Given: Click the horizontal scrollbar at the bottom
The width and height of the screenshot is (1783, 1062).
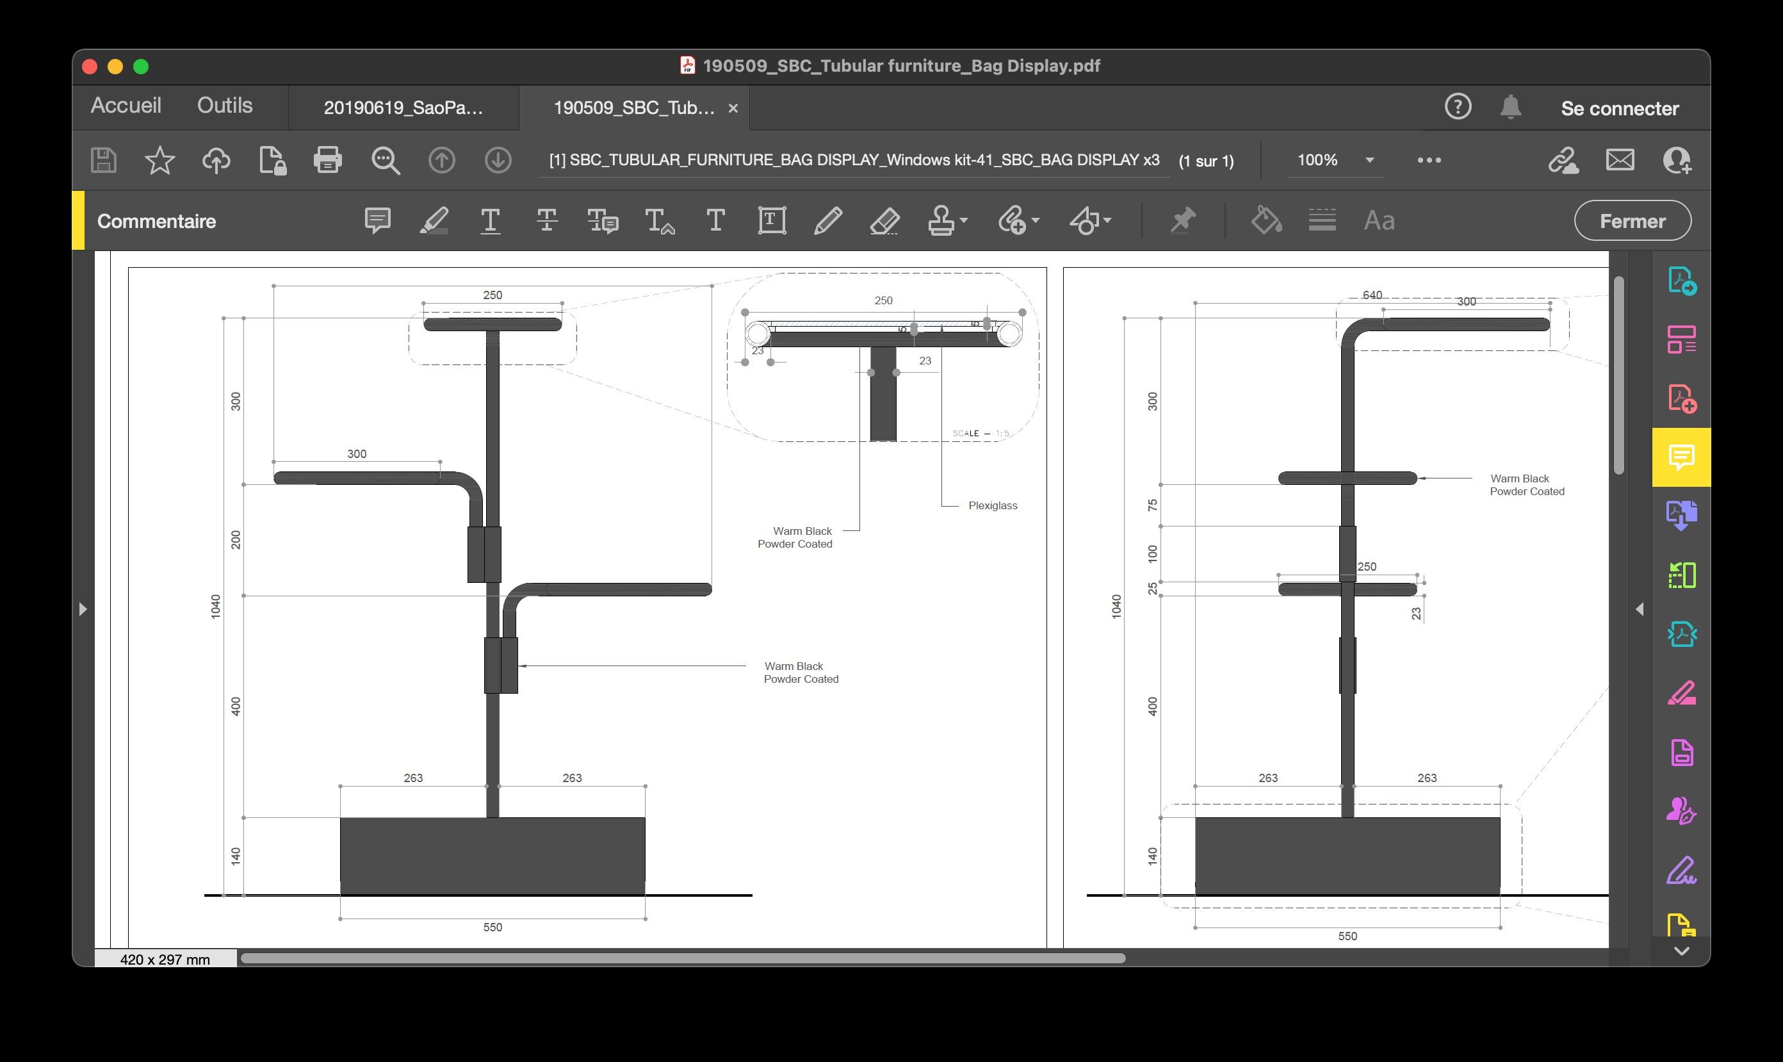Looking at the screenshot, I should click(x=682, y=958).
